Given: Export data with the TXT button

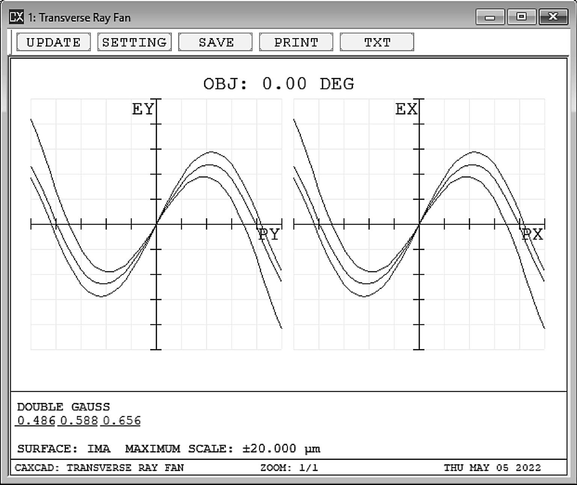Looking at the screenshot, I should tap(377, 42).
